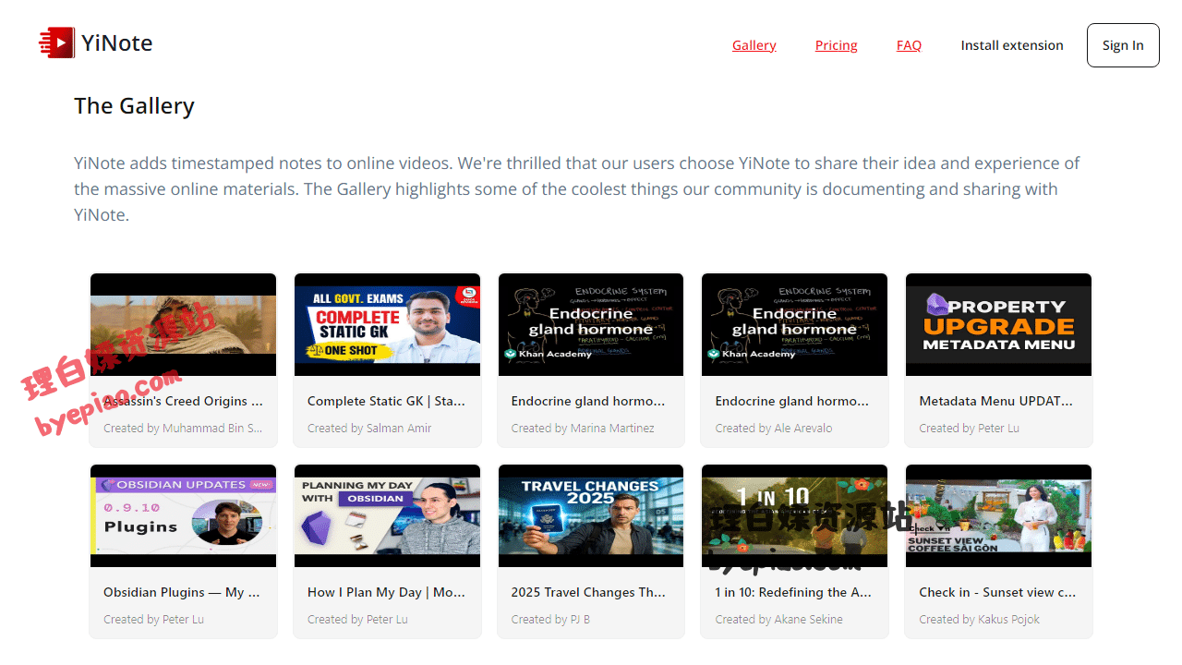Open Property Upgrade Metadata Menu thumbnail
The width and height of the screenshot is (1182, 665).
pos(998,324)
